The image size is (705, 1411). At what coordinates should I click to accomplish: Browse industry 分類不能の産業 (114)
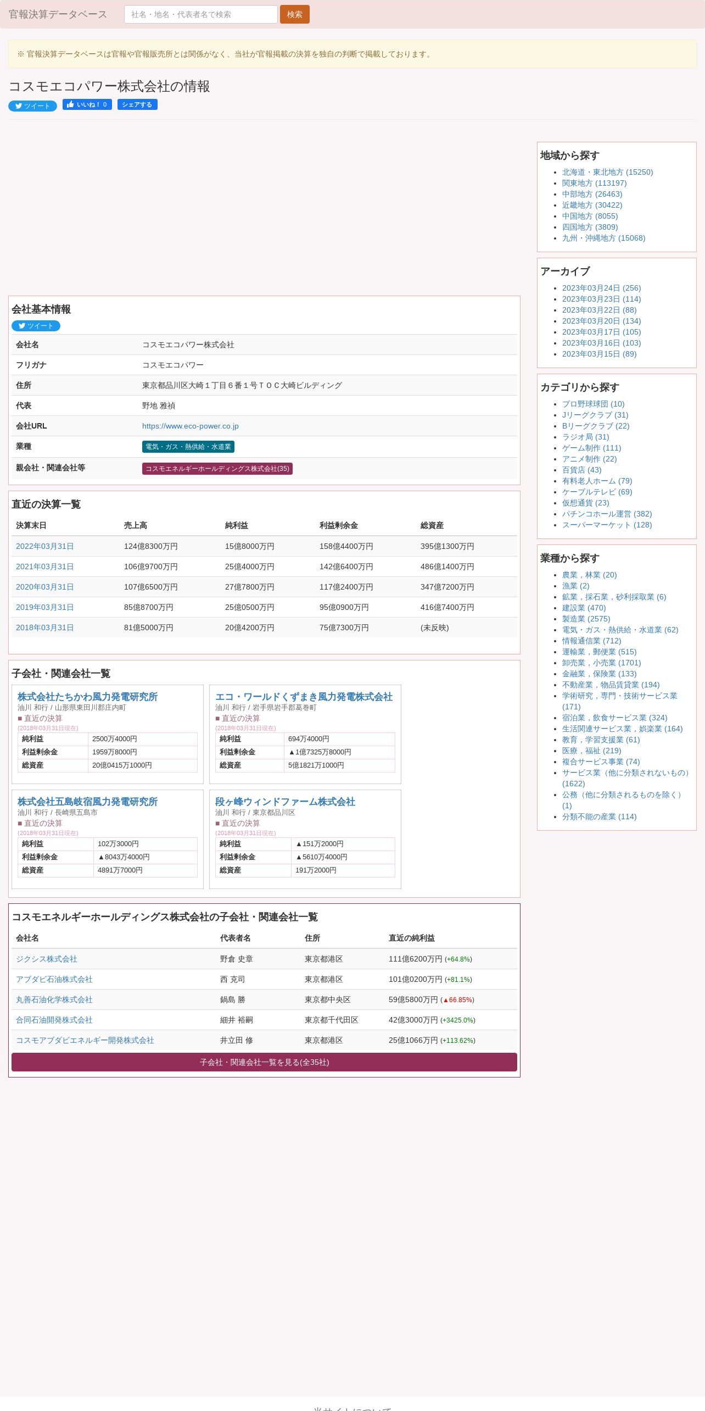pyautogui.click(x=599, y=816)
